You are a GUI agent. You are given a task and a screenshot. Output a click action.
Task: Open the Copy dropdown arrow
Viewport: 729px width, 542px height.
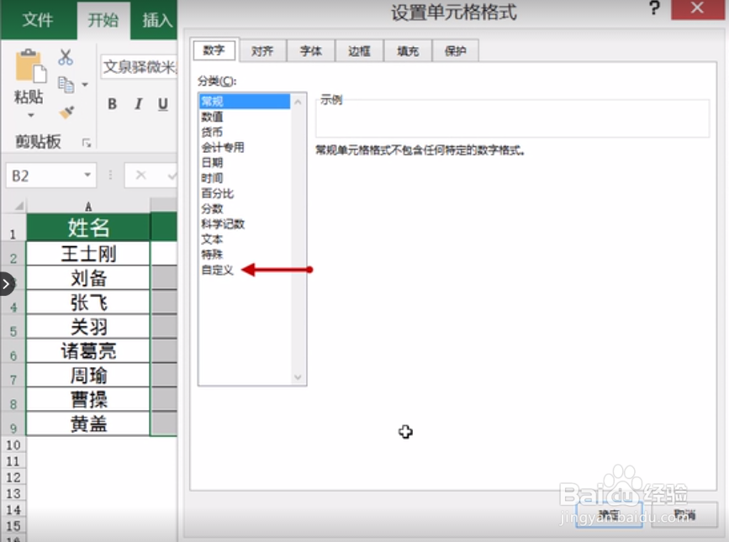[x=86, y=85]
